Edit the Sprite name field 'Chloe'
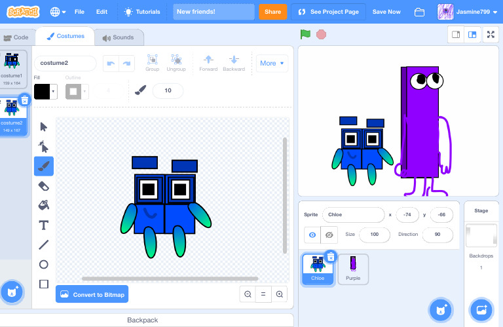 click(354, 215)
